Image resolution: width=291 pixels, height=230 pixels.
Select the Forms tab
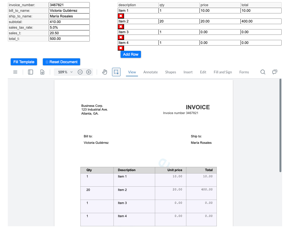[x=244, y=72]
